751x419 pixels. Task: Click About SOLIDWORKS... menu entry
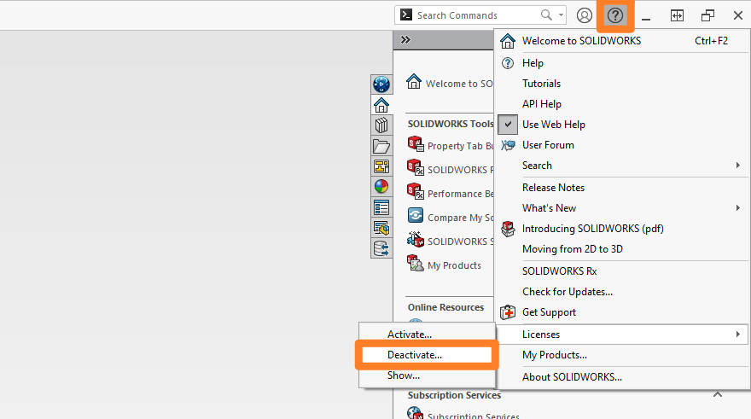tap(572, 376)
